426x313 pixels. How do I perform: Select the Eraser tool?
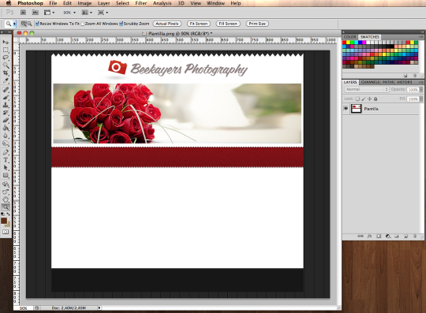(x=6, y=120)
